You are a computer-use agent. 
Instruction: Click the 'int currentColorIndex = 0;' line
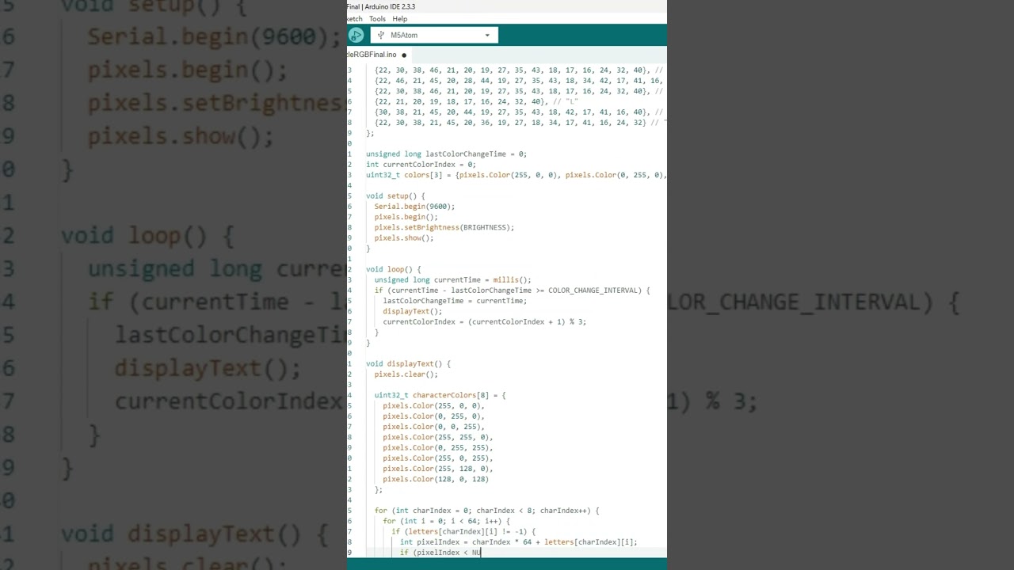tap(421, 165)
